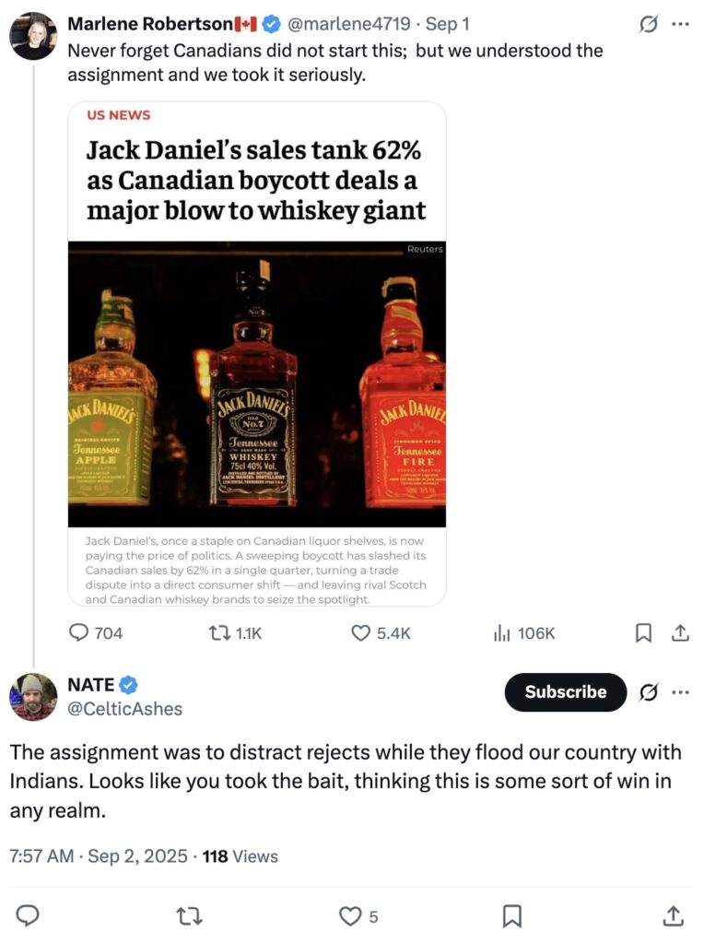The height and width of the screenshot is (944, 704).
Task: Open Grok icon on Marlene's post
Action: (x=648, y=24)
